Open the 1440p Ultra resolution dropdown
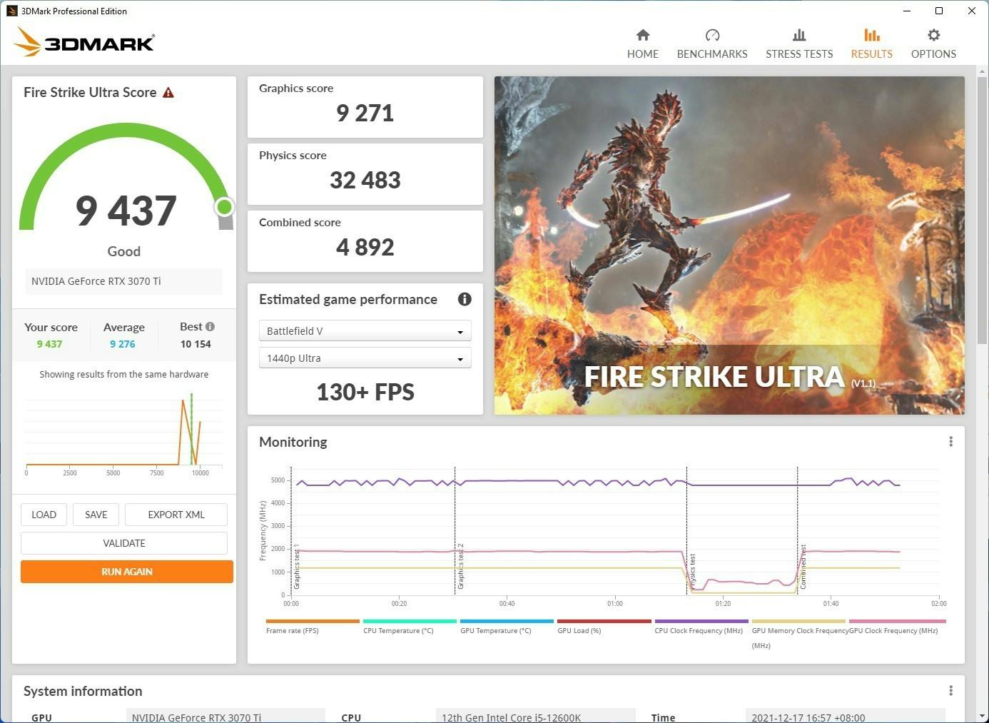The width and height of the screenshot is (989, 723). point(365,358)
